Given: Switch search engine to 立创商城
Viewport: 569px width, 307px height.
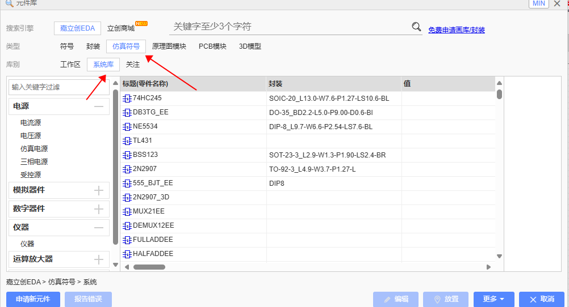Looking at the screenshot, I should [121, 28].
